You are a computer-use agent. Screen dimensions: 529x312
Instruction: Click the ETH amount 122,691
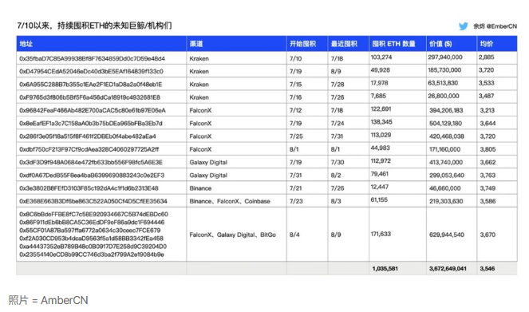click(x=381, y=109)
